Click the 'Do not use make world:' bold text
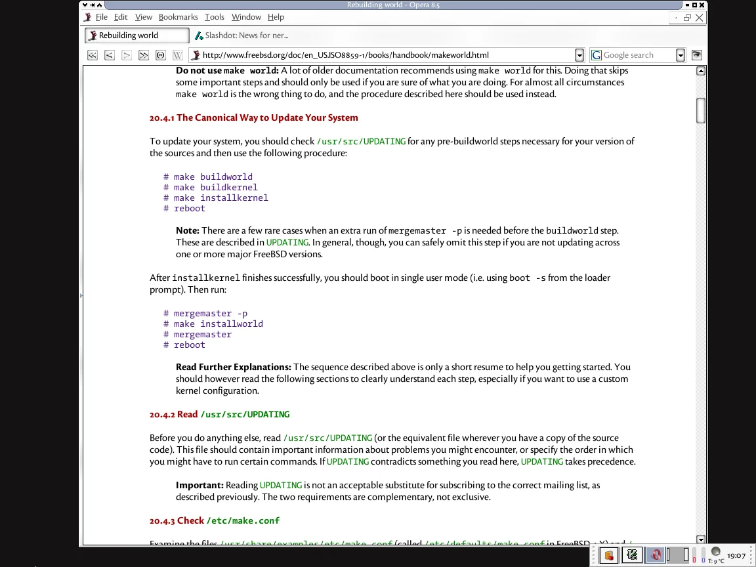Viewport: 756px width, 567px height. (x=227, y=70)
